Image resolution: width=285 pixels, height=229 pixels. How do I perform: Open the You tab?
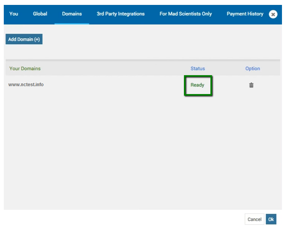(x=14, y=14)
